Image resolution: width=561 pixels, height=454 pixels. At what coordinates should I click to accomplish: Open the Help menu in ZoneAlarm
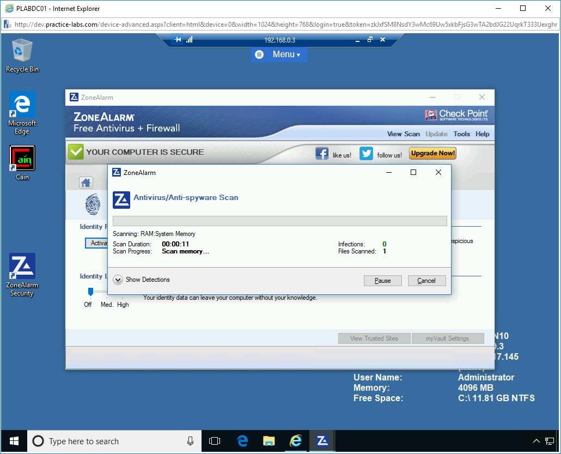[x=481, y=134]
